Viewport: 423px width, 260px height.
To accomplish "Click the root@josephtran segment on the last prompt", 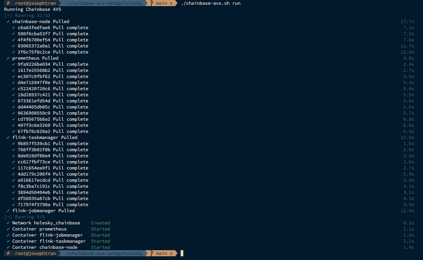I will click(x=35, y=253).
